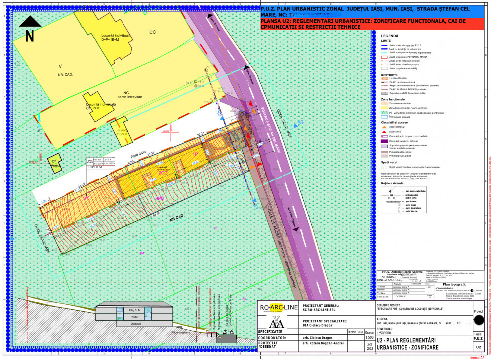
Task: Click the LEGENDĂ heading
Action: [390, 37]
